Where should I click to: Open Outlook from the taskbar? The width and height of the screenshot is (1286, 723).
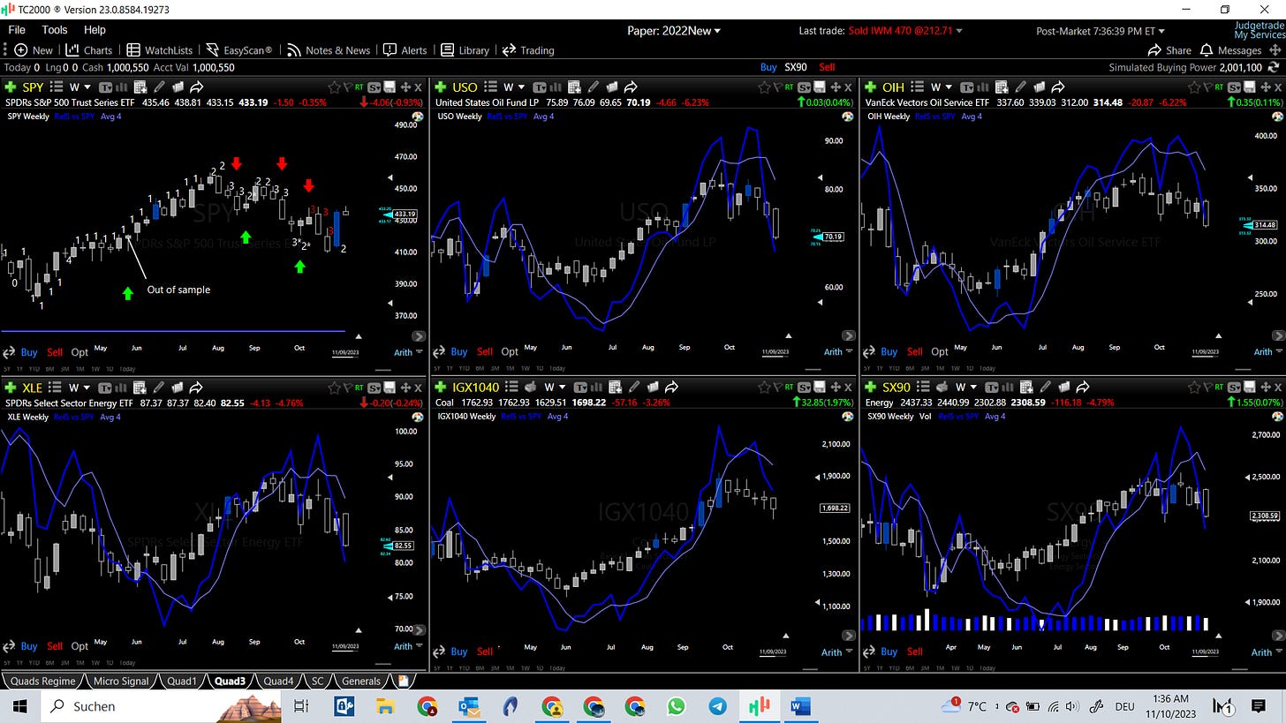468,706
